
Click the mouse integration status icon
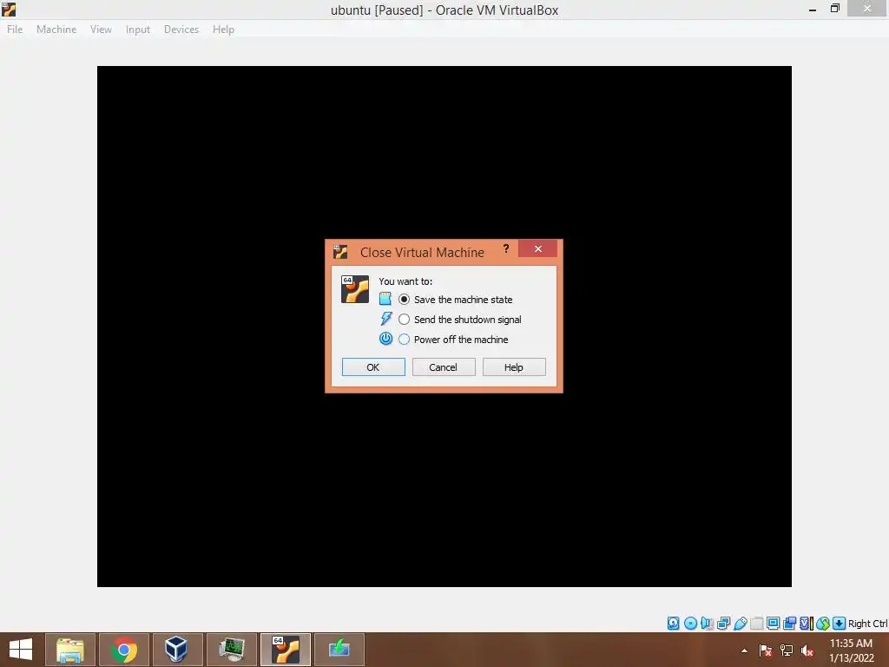[823, 624]
